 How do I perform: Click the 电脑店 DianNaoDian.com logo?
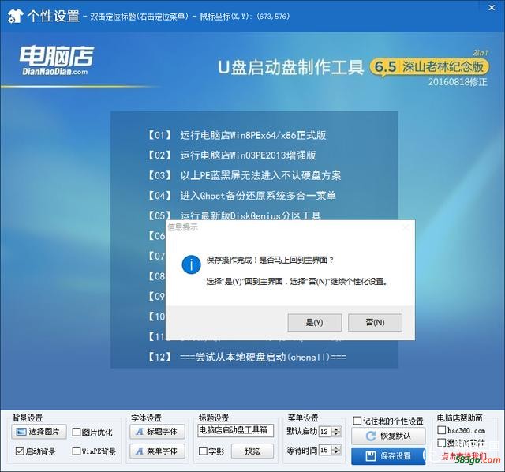point(57,60)
